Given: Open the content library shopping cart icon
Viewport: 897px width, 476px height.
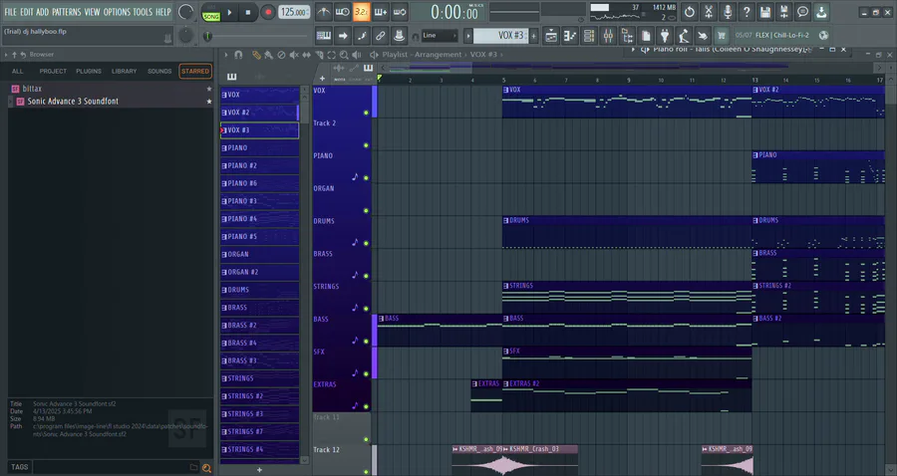Looking at the screenshot, I should pos(721,36).
